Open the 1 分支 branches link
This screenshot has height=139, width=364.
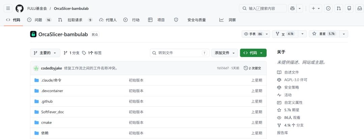[x=71, y=53]
